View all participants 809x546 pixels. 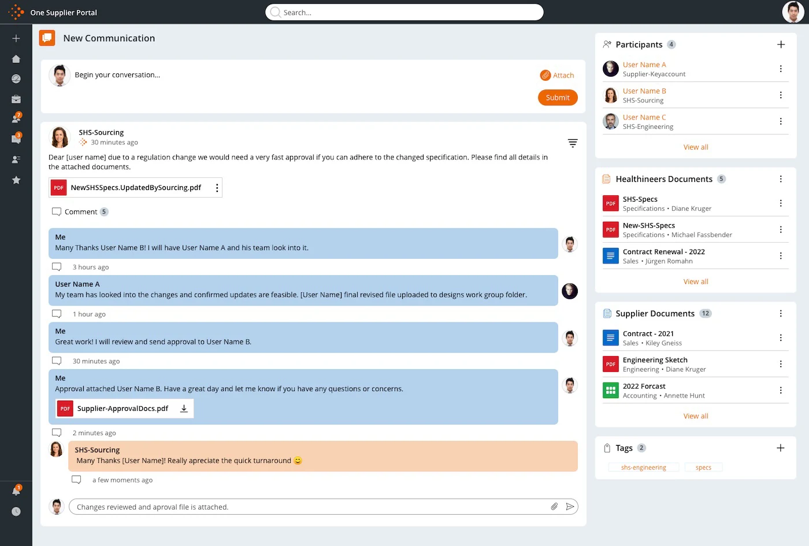(696, 147)
